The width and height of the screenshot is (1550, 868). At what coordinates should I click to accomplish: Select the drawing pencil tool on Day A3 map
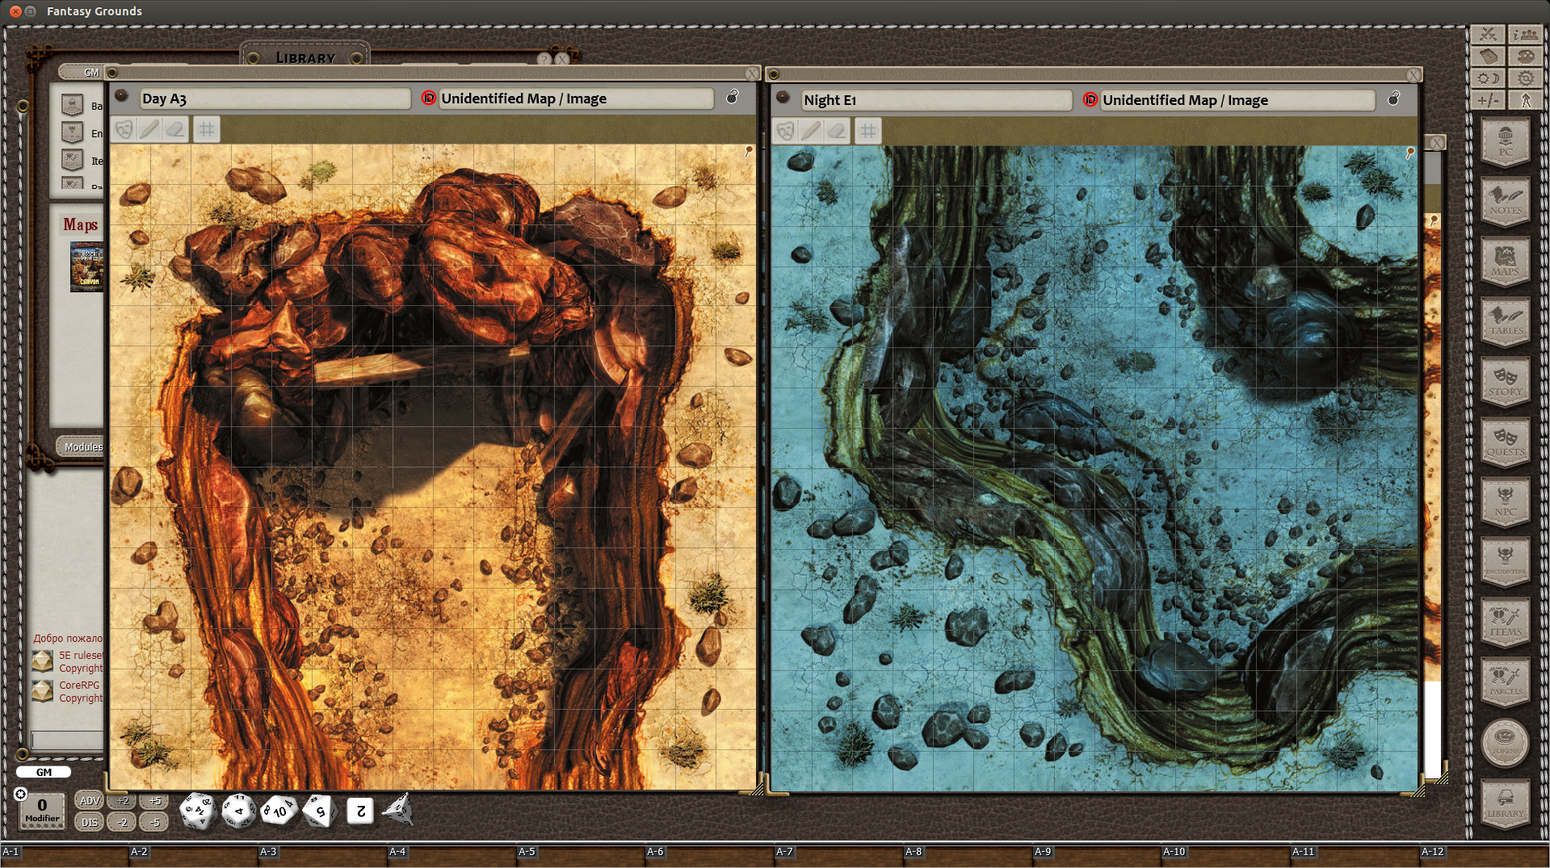[150, 130]
